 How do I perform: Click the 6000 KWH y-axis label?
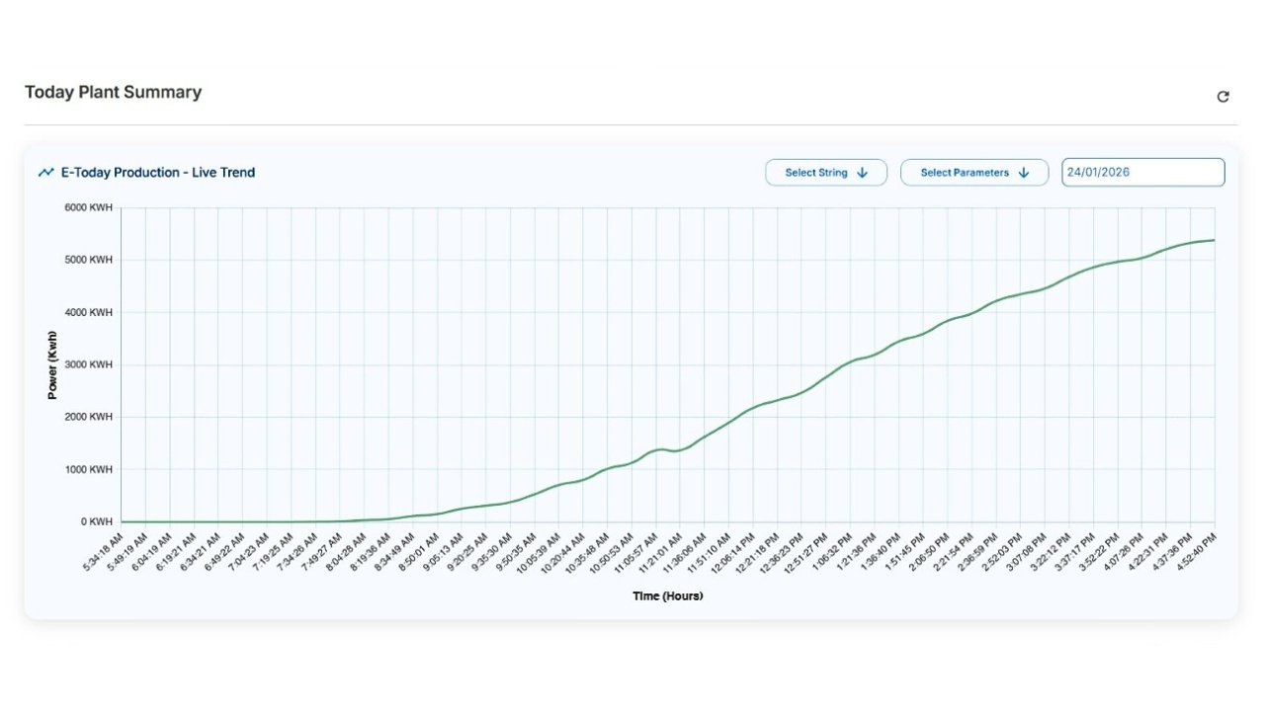(x=89, y=208)
